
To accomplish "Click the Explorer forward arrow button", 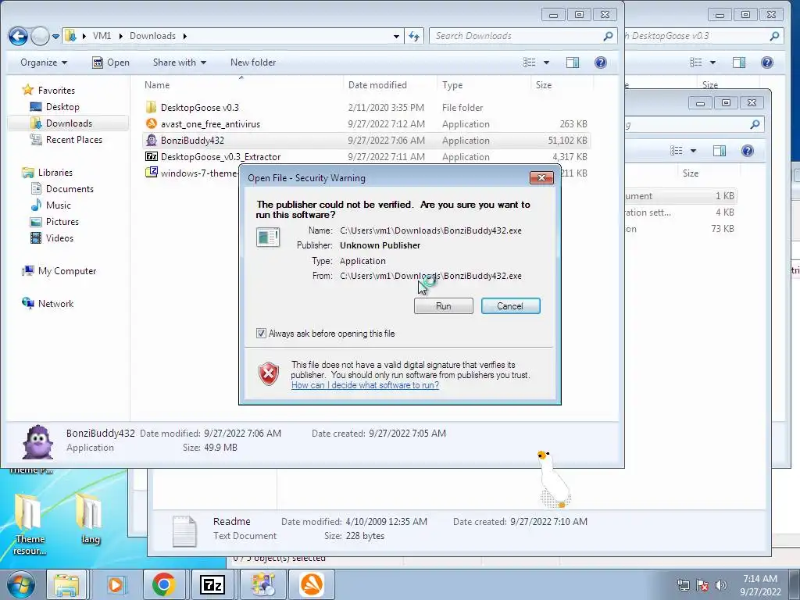I will [40, 36].
